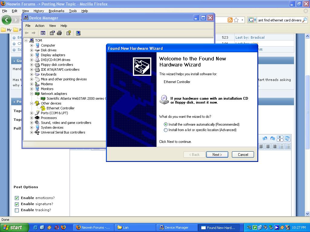The height and width of the screenshot is (232, 310).
Task: Insert a bulleted list in the post editor
Action: [288, 146]
